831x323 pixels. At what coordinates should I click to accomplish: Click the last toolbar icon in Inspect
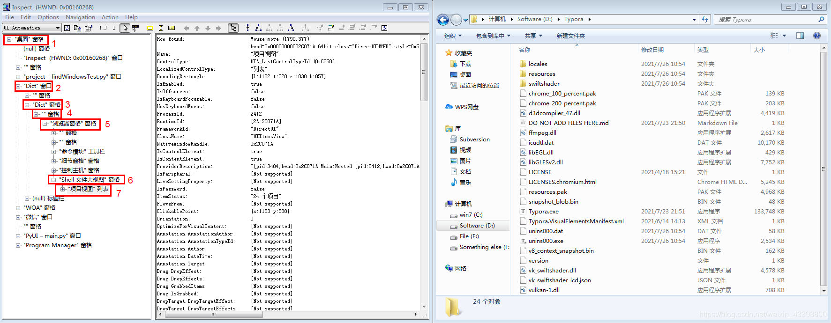coord(384,28)
